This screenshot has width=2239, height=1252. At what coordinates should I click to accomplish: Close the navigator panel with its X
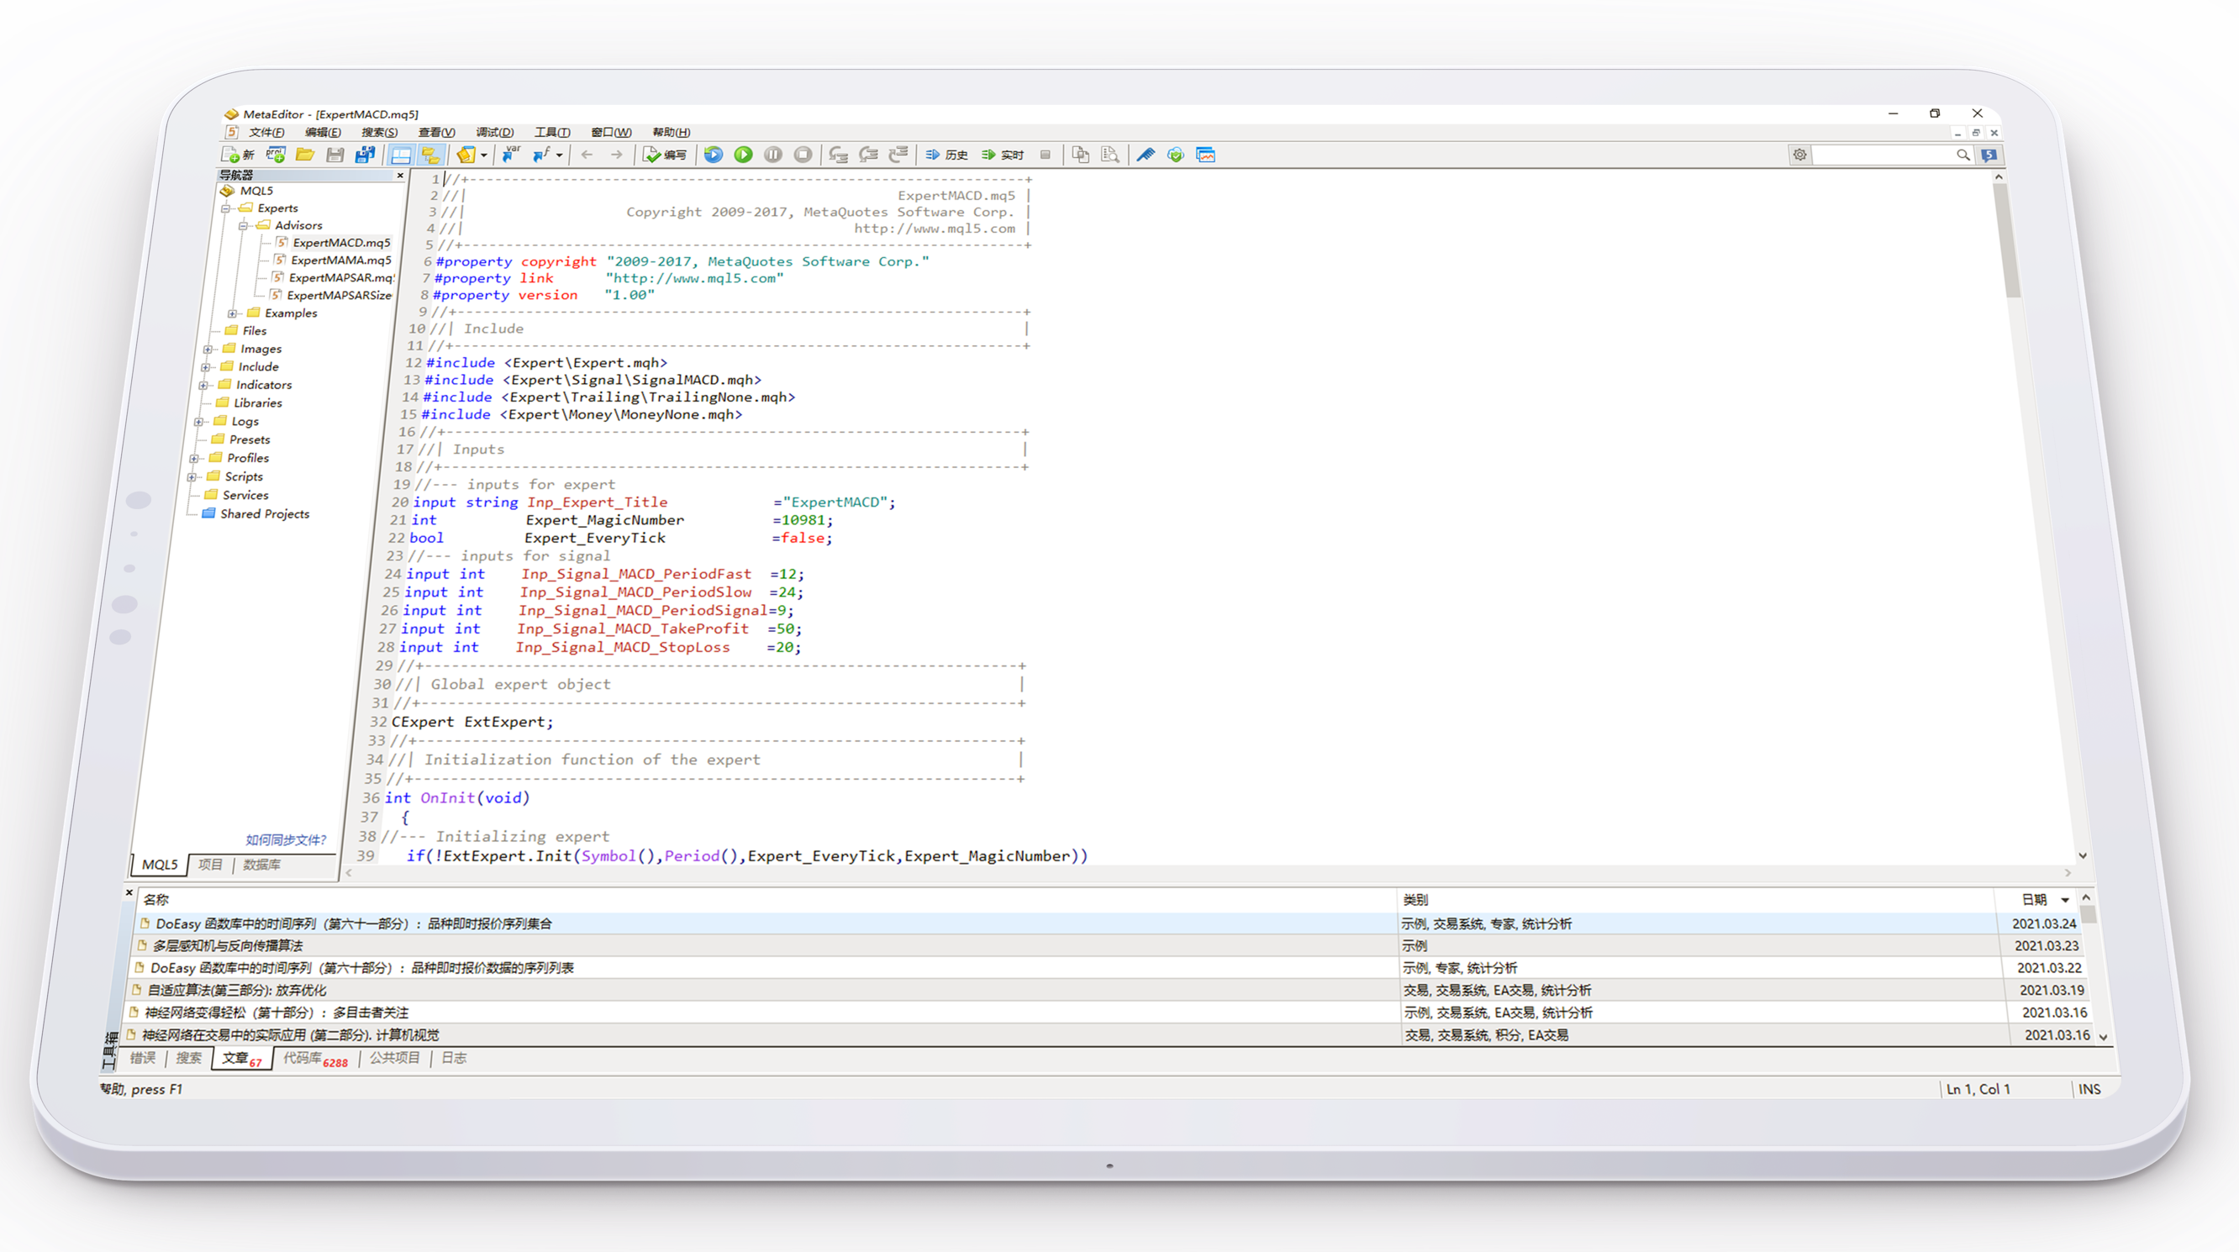click(401, 176)
